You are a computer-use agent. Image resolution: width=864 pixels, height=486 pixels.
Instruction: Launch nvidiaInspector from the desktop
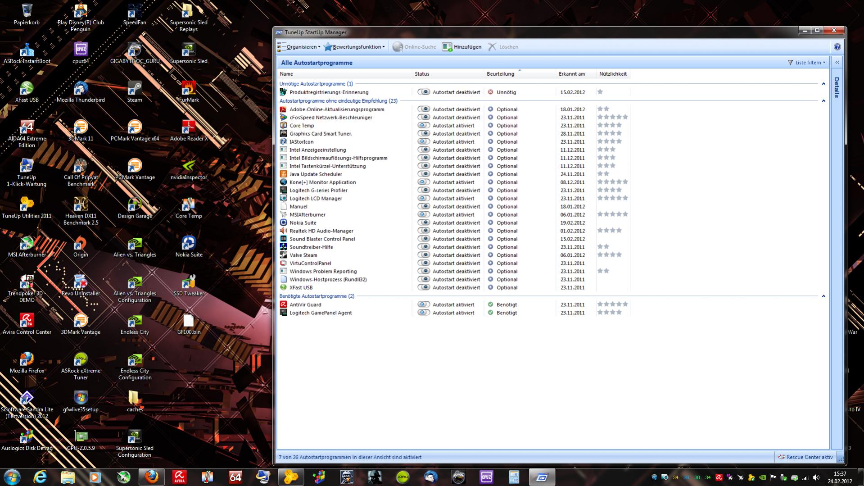tap(189, 169)
